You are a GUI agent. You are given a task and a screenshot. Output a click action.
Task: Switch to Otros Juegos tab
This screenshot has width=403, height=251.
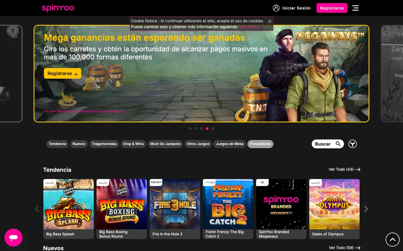198,144
